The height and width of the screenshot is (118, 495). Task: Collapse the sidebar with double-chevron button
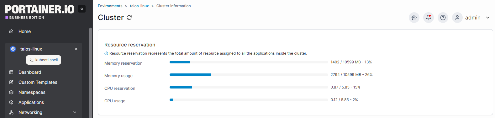pos(82,9)
